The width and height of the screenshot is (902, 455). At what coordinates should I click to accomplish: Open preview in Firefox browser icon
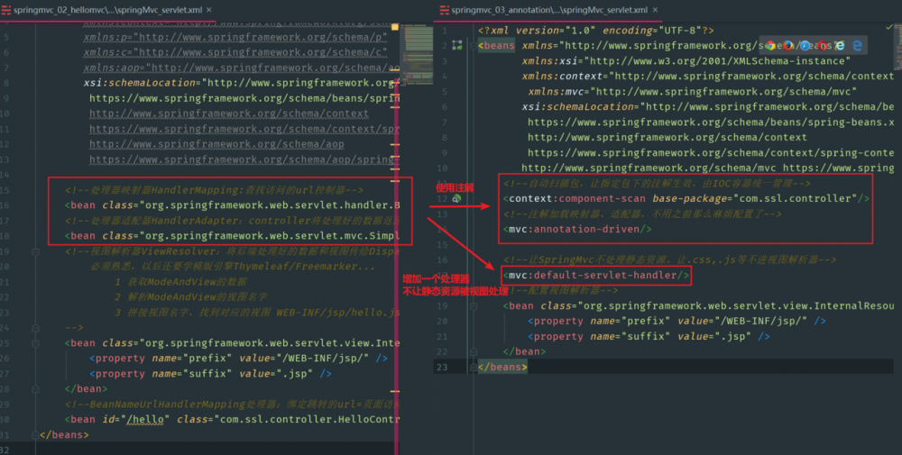(x=787, y=45)
